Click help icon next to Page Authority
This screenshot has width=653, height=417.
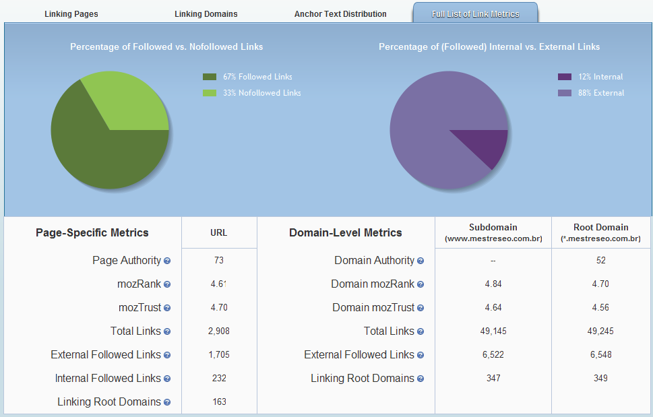tap(167, 261)
